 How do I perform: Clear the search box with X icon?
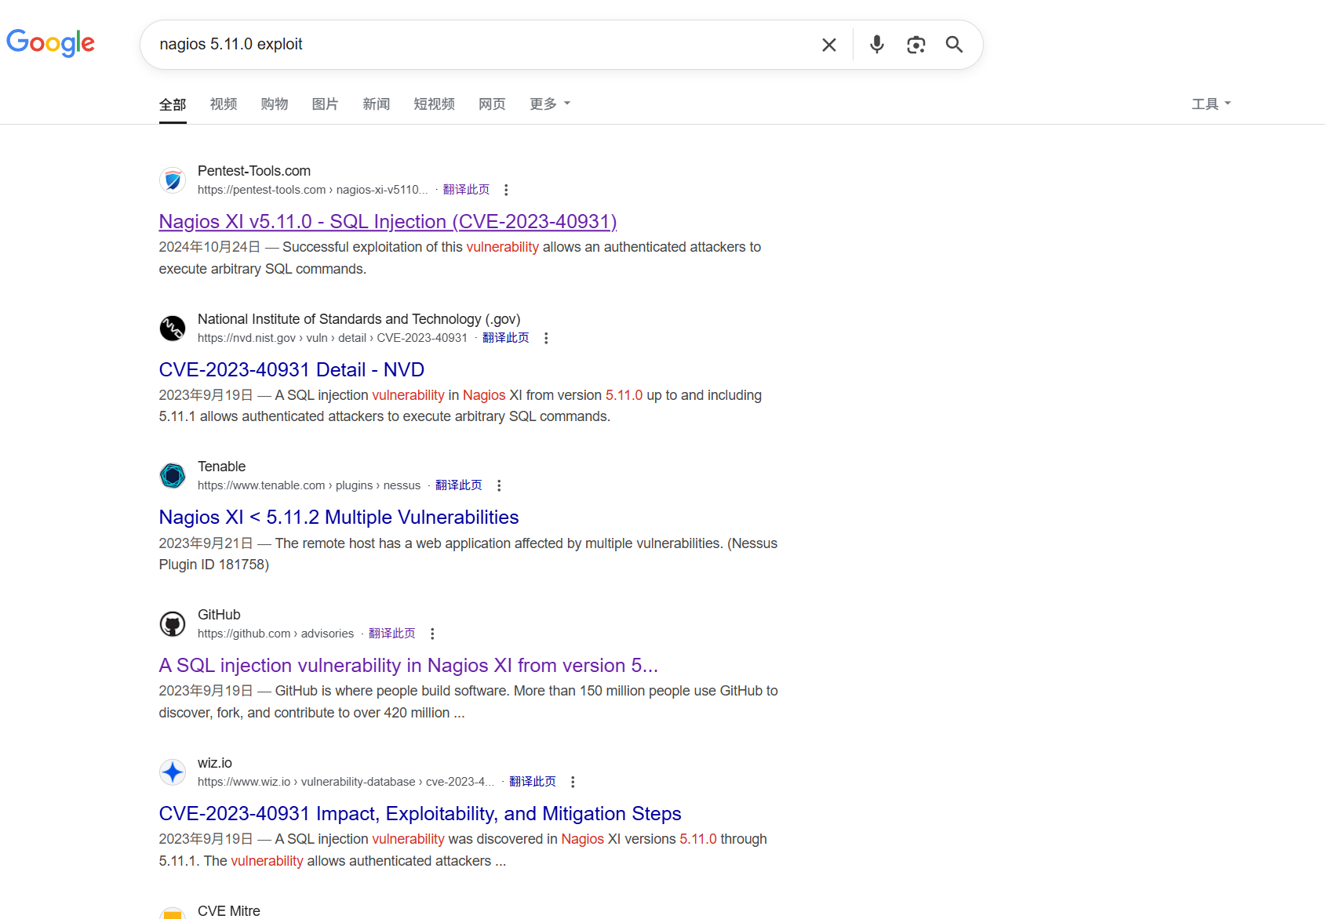click(829, 45)
